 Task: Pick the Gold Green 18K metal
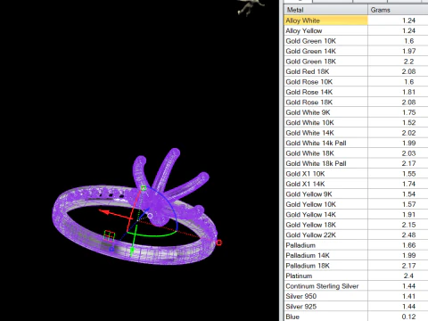tap(356, 62)
